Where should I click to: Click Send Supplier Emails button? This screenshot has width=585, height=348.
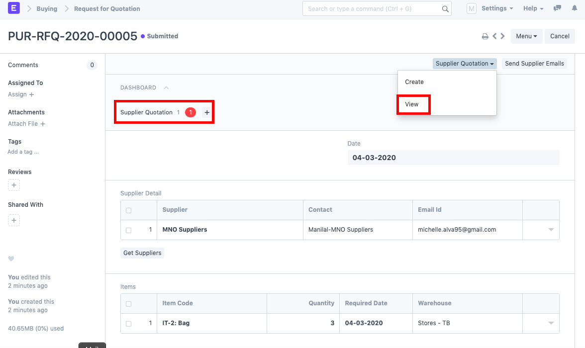(534, 64)
